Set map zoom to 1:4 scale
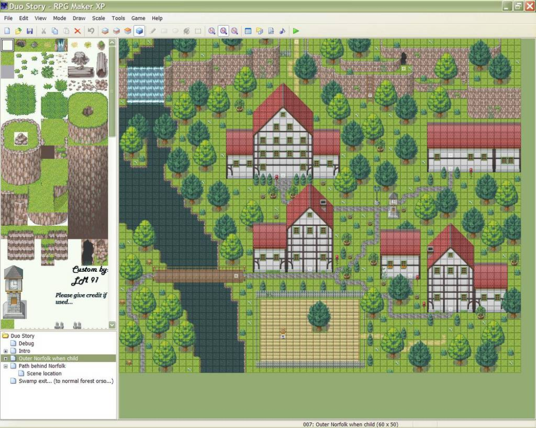 click(x=235, y=31)
